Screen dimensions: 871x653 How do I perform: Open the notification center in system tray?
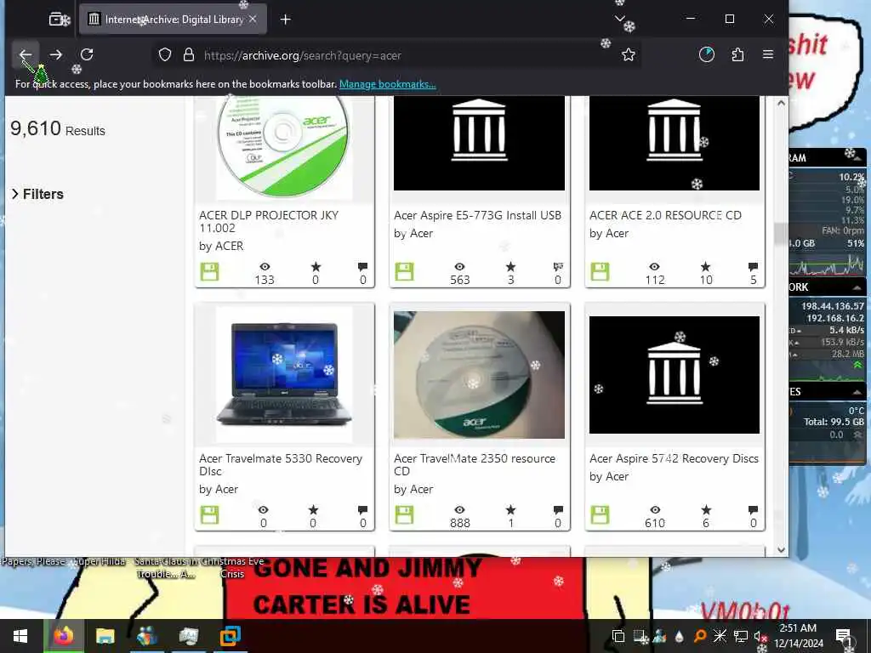(x=845, y=636)
